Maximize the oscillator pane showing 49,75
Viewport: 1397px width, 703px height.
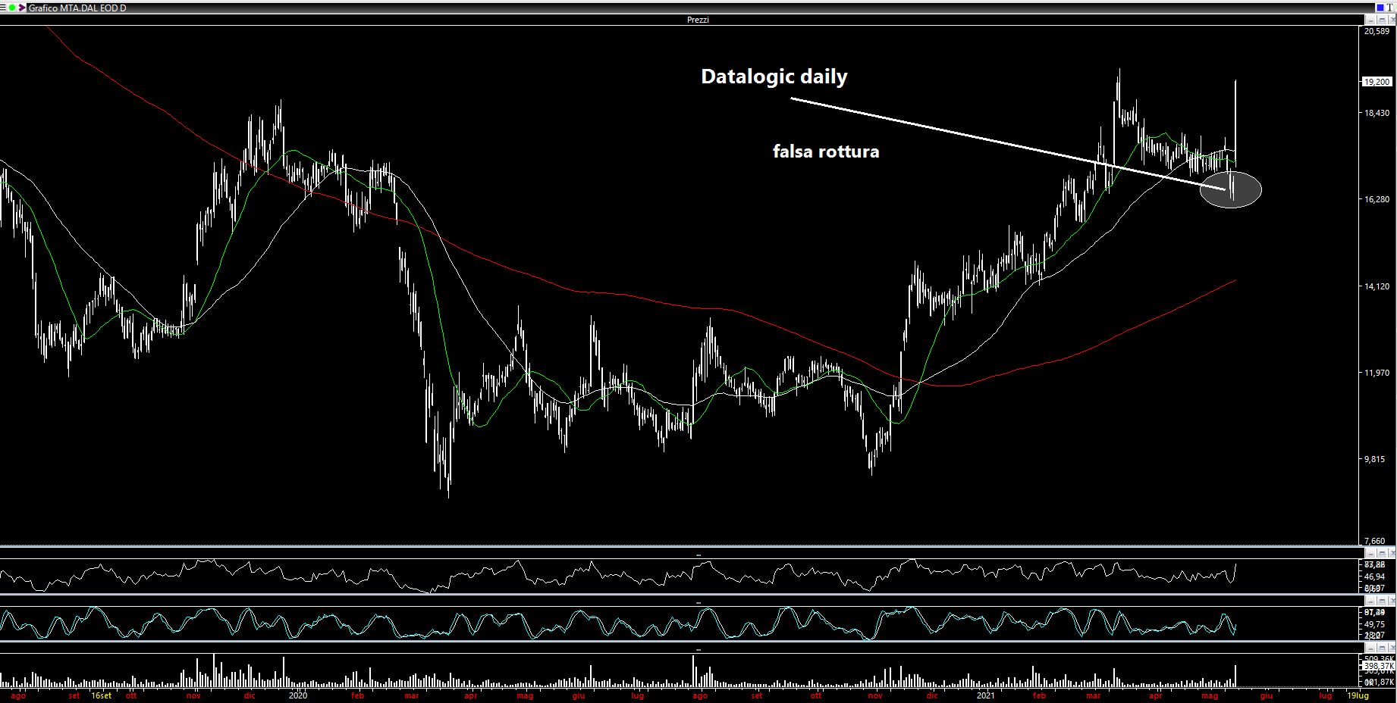1382,601
